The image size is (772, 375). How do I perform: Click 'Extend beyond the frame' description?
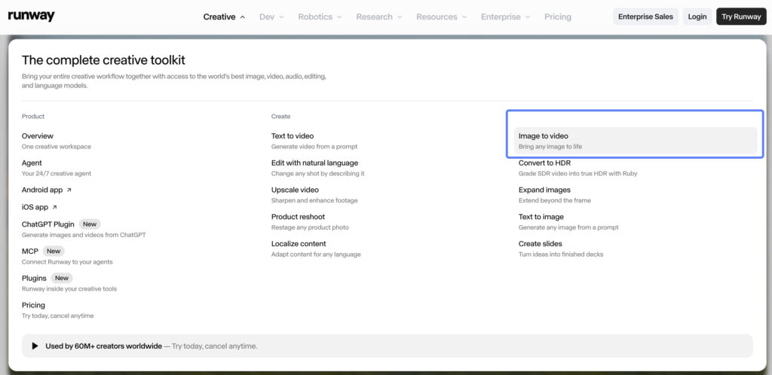point(554,201)
